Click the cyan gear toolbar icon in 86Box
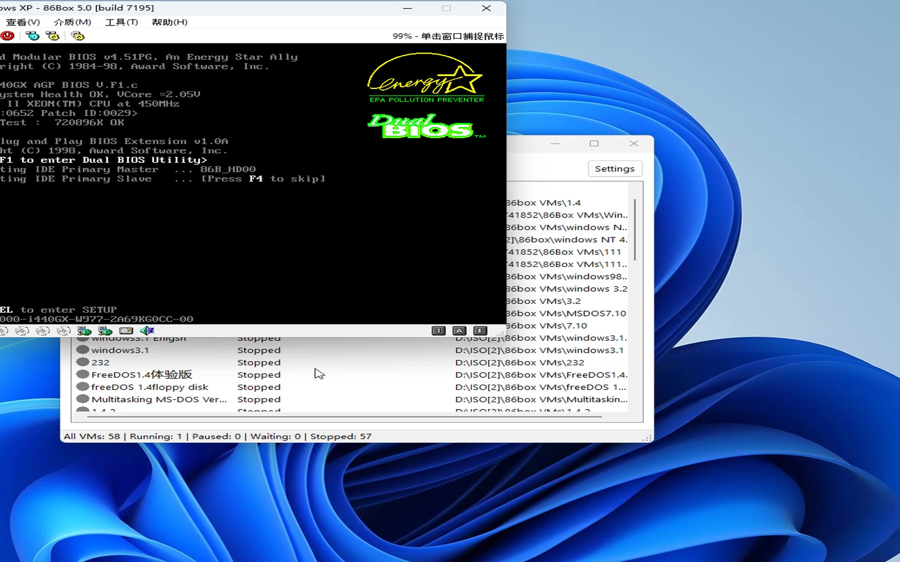The width and height of the screenshot is (900, 562). [x=32, y=35]
